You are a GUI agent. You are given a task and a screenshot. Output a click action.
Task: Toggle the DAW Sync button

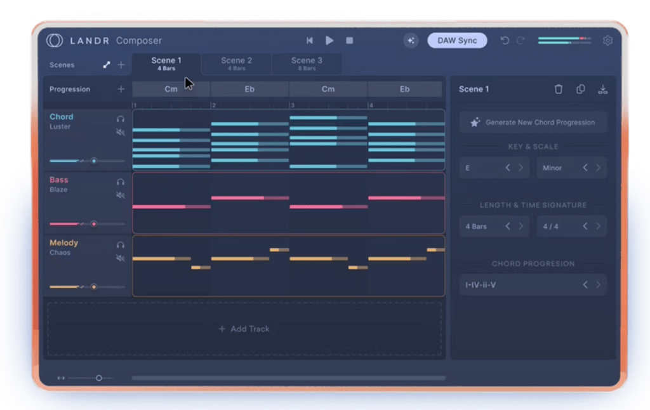pyautogui.click(x=457, y=40)
